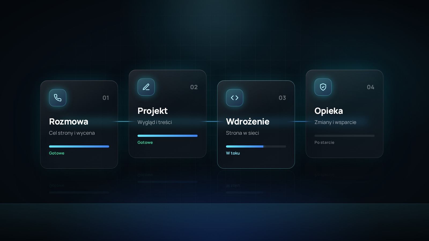The width and height of the screenshot is (429, 241).
Task: Click the empty progress bar on Opieka card
Action: coord(345,136)
